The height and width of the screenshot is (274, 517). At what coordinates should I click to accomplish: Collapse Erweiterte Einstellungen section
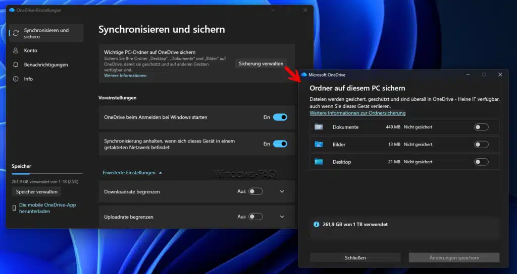click(132, 172)
